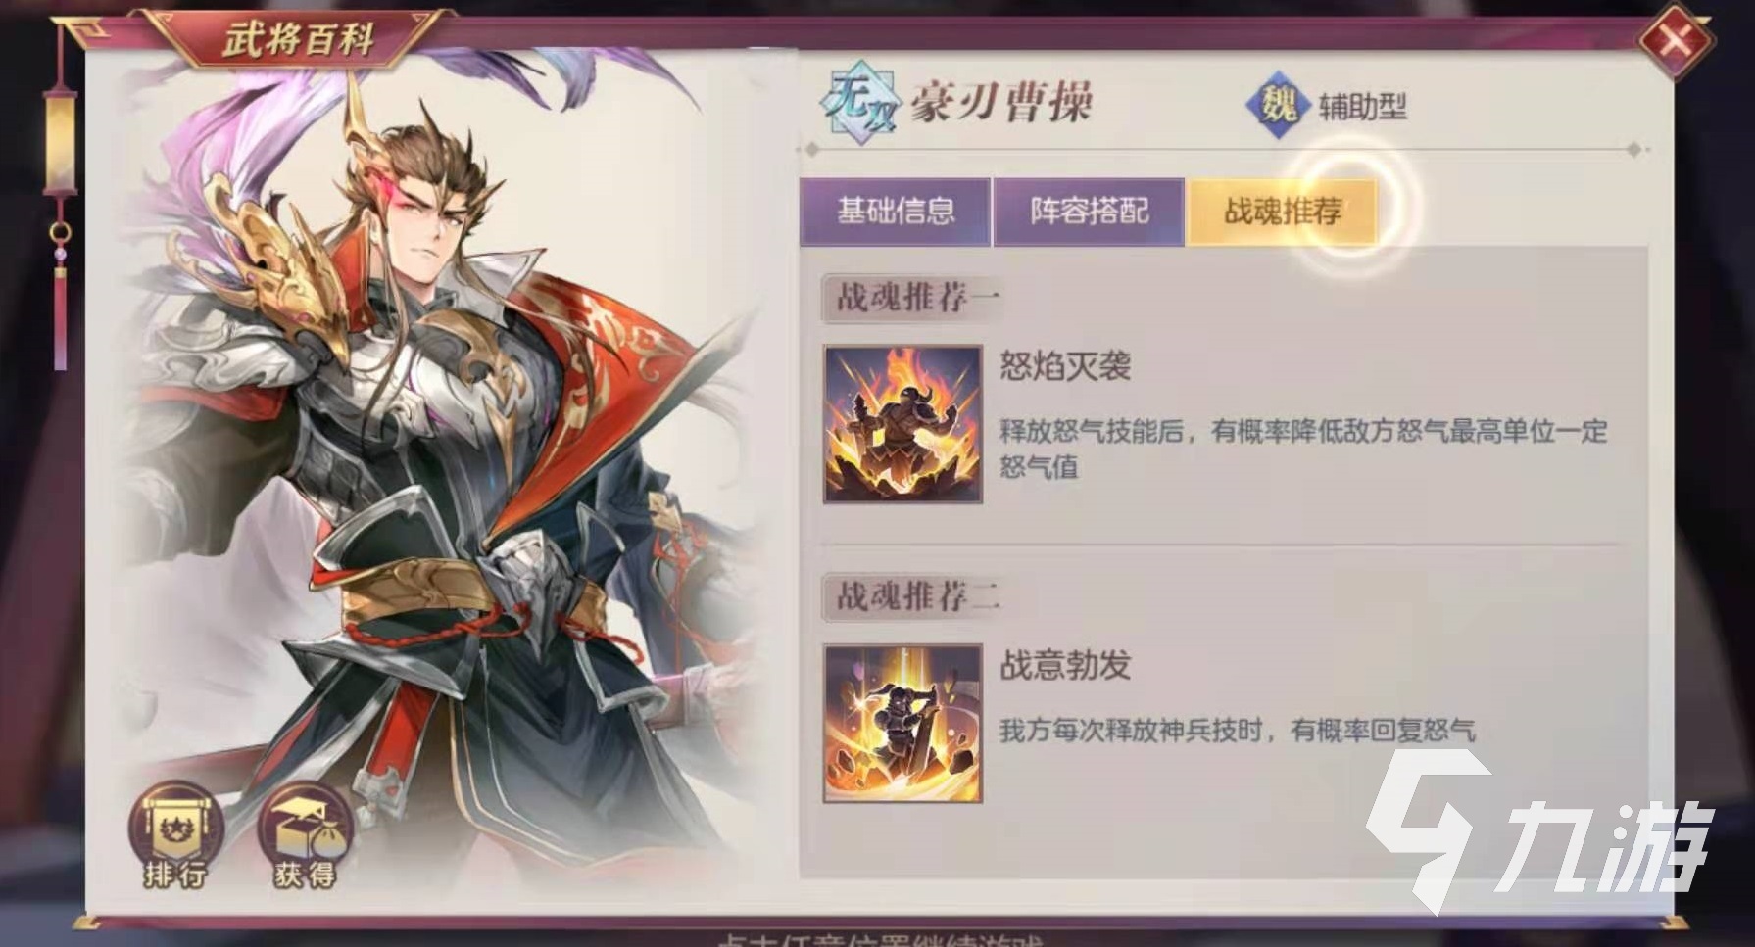Click the 辅助型 role label

pos(1363,106)
